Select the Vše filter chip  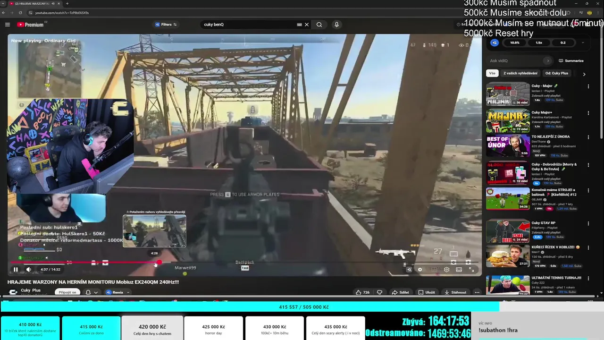[492, 73]
